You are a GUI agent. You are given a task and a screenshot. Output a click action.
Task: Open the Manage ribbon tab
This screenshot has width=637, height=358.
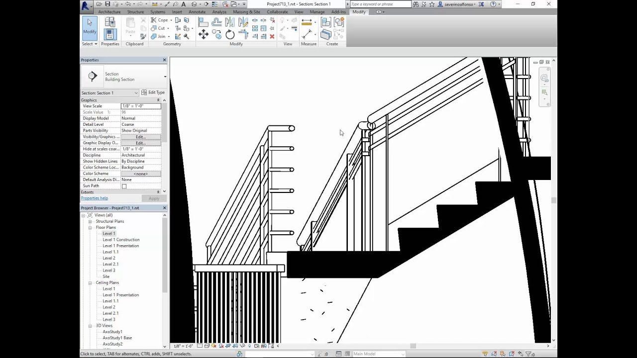[x=317, y=12]
